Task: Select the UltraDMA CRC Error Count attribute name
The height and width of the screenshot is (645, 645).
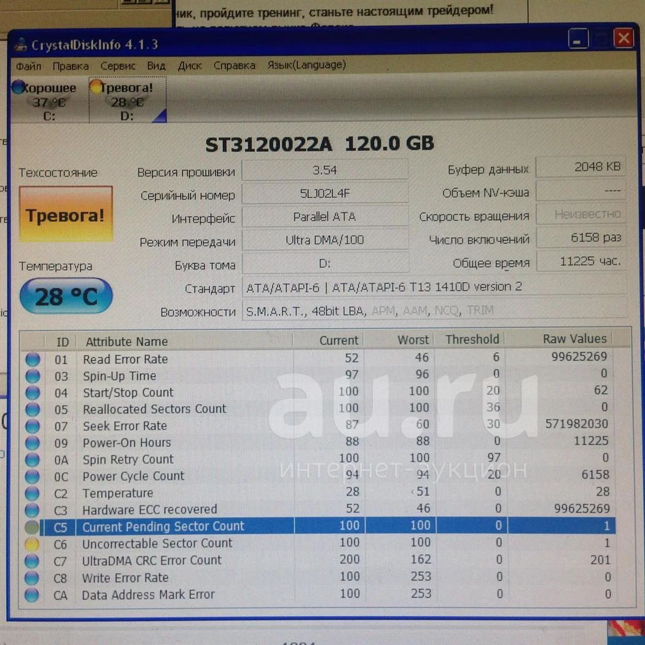Action: coord(152,560)
